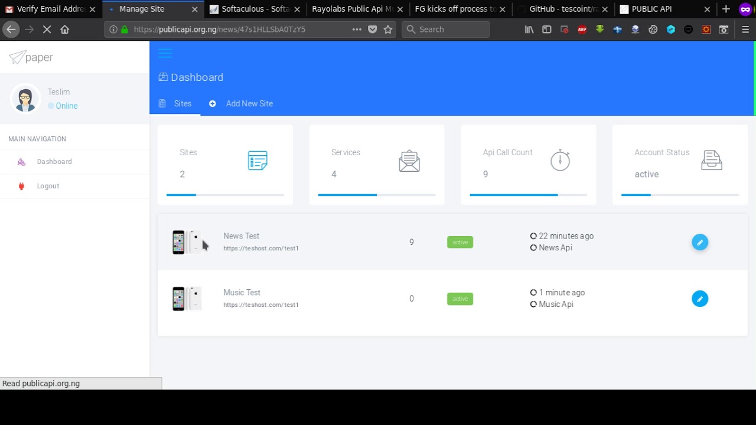Open the Firefox hamburger menu
The height and width of the screenshot is (425, 756).
[x=745, y=30]
